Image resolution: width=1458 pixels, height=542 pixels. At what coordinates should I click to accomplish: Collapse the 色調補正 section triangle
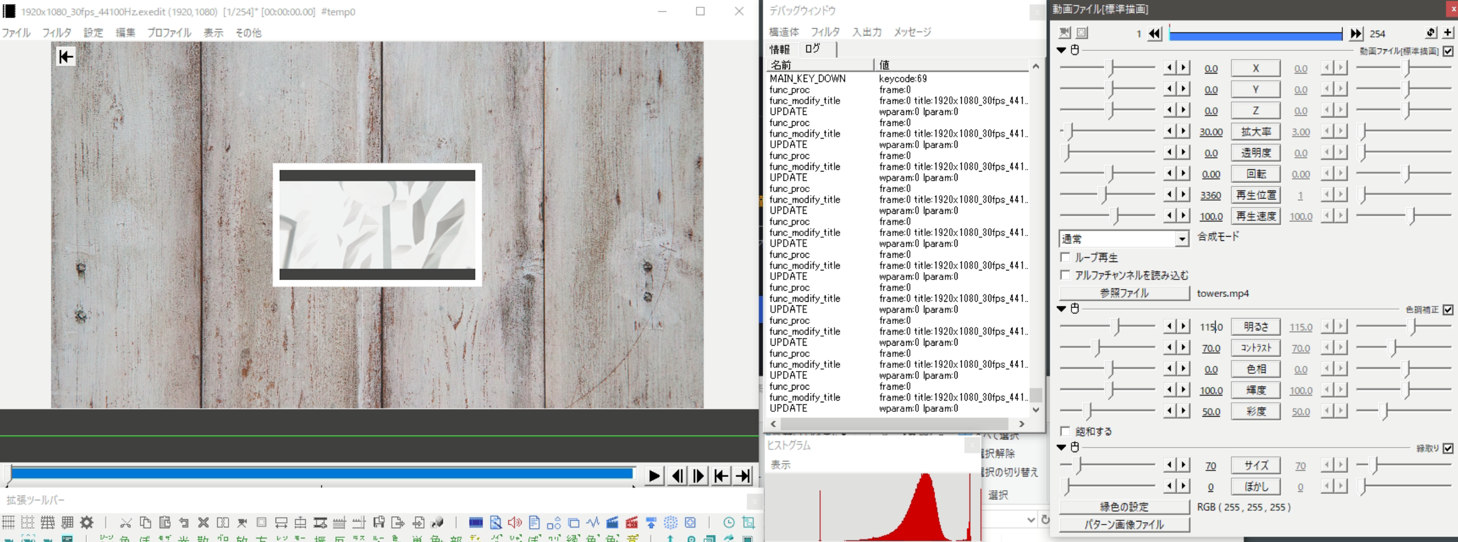pos(1061,309)
